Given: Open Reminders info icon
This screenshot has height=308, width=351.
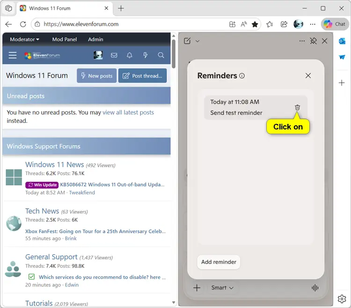Looking at the screenshot, I should [x=242, y=76].
